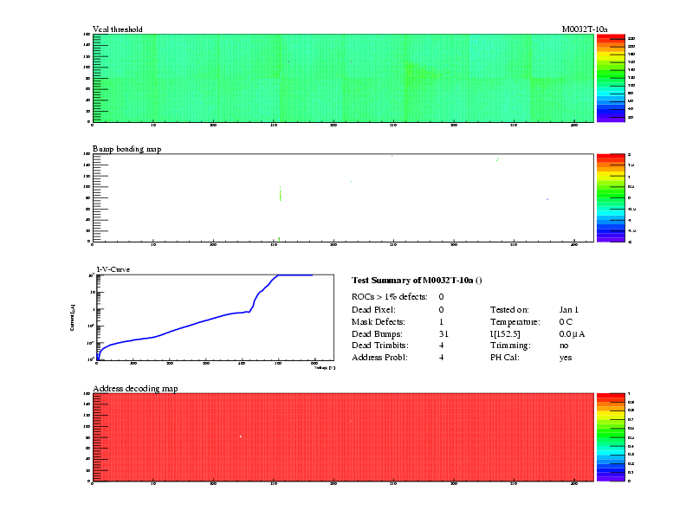Screen dimensions: 686x530
Task: Select the Mask Defects entry
Action: 378,321
